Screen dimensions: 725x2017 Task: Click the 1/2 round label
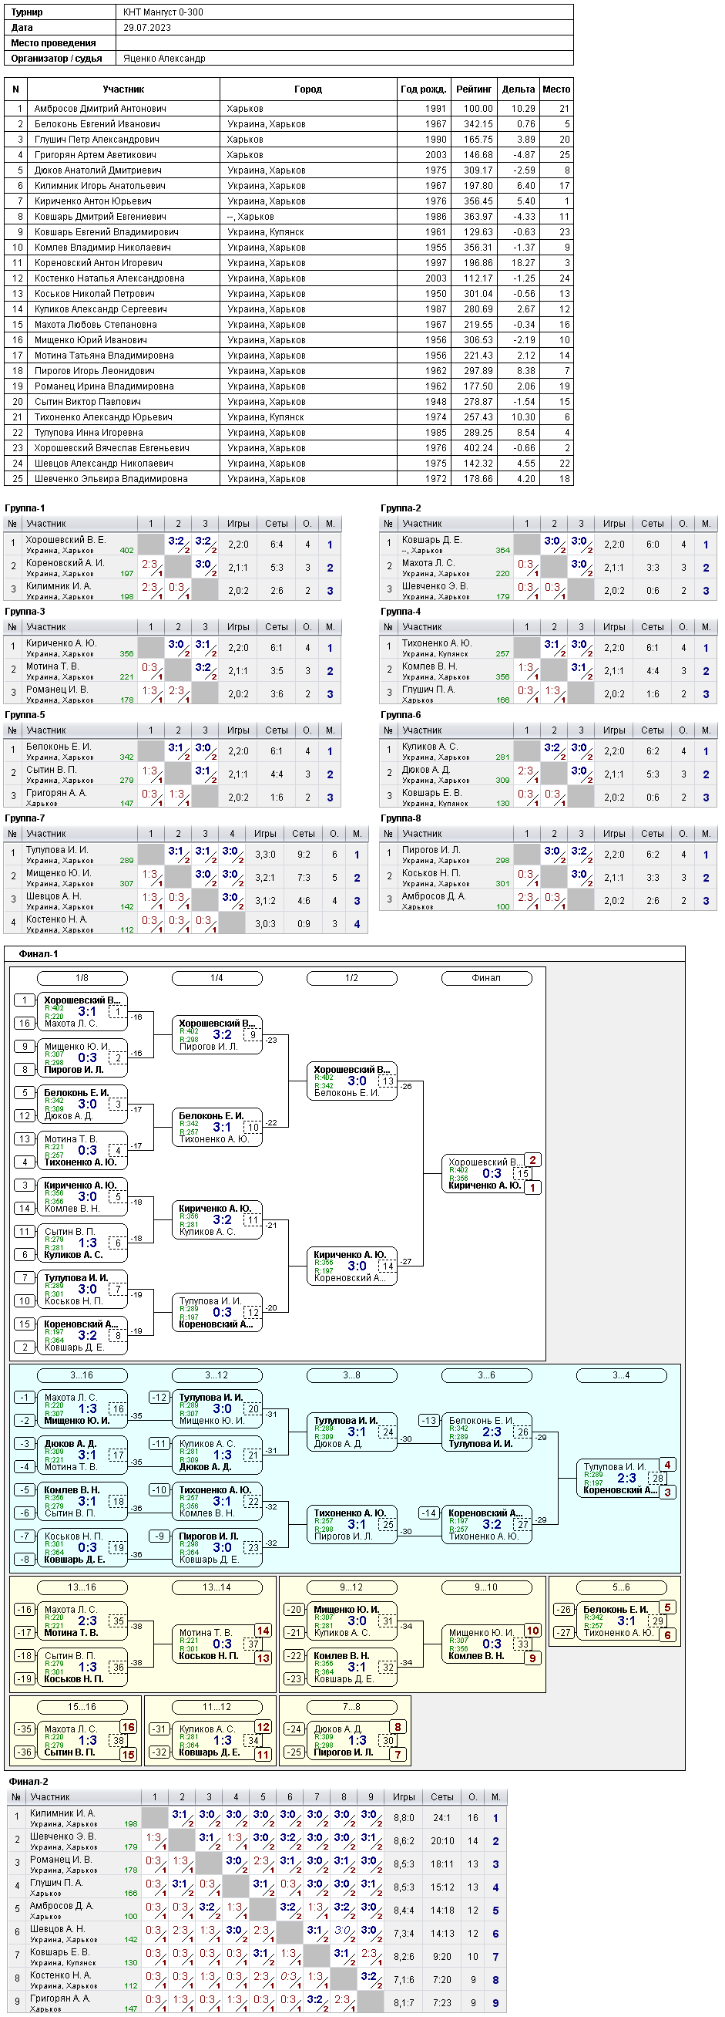352,978
